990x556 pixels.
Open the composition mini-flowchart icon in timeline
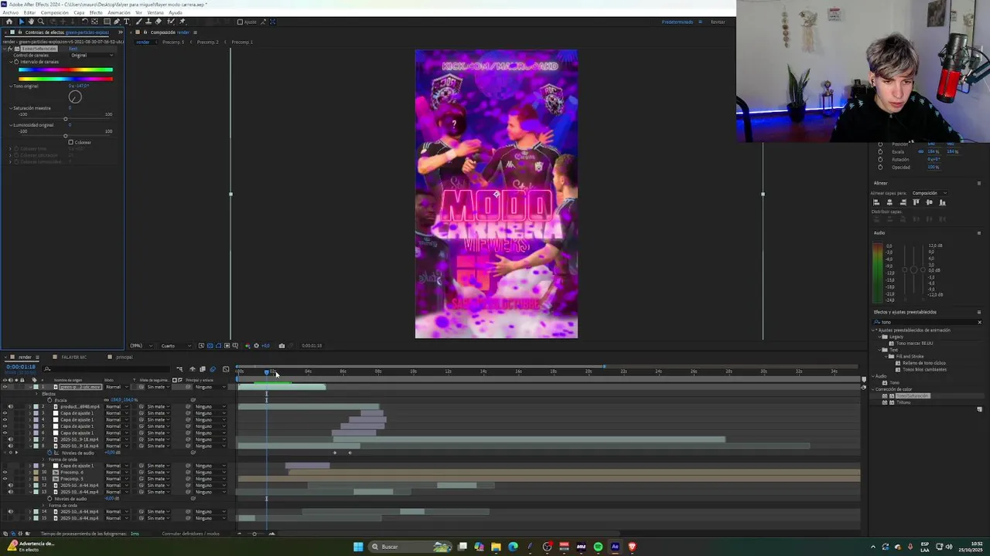[x=179, y=369]
